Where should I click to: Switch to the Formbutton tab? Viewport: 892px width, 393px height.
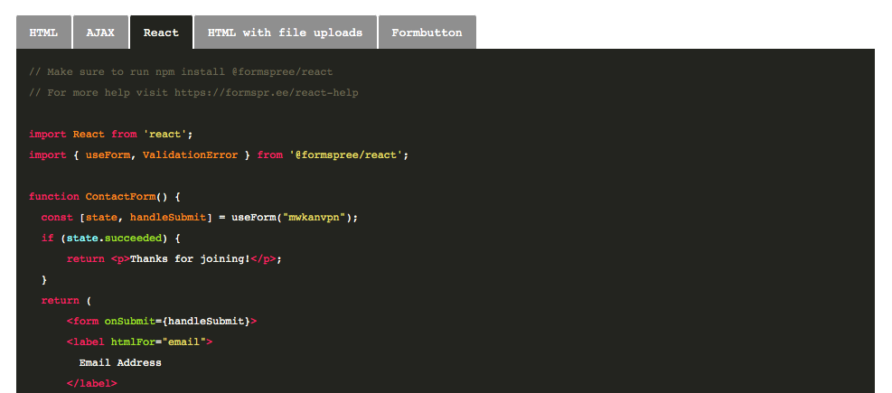point(427,33)
